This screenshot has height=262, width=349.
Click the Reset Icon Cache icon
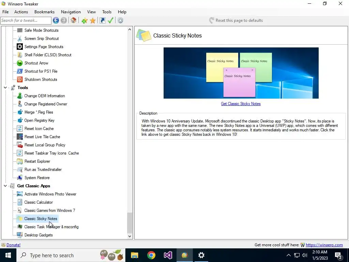coord(20,129)
